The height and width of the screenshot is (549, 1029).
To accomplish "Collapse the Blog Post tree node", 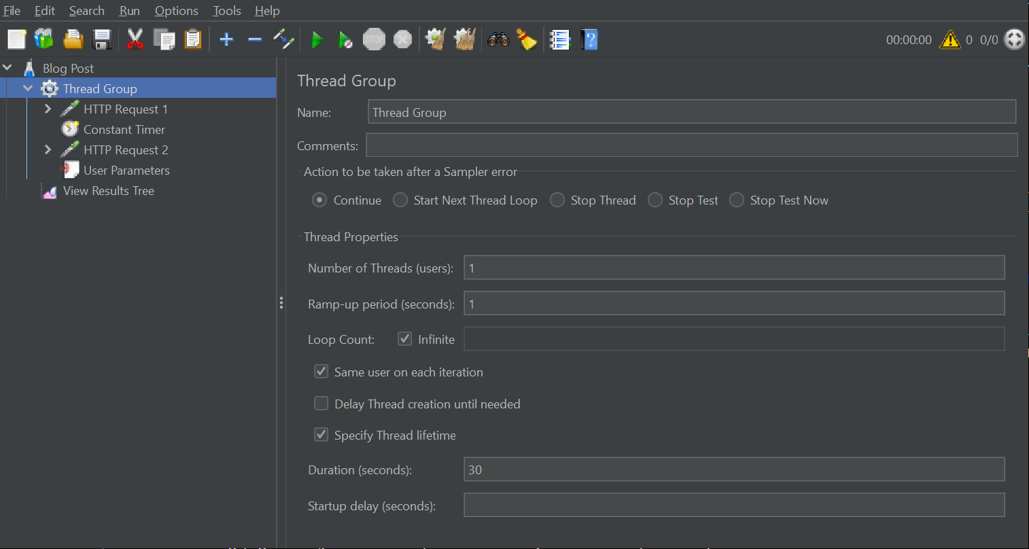I will [x=7, y=68].
